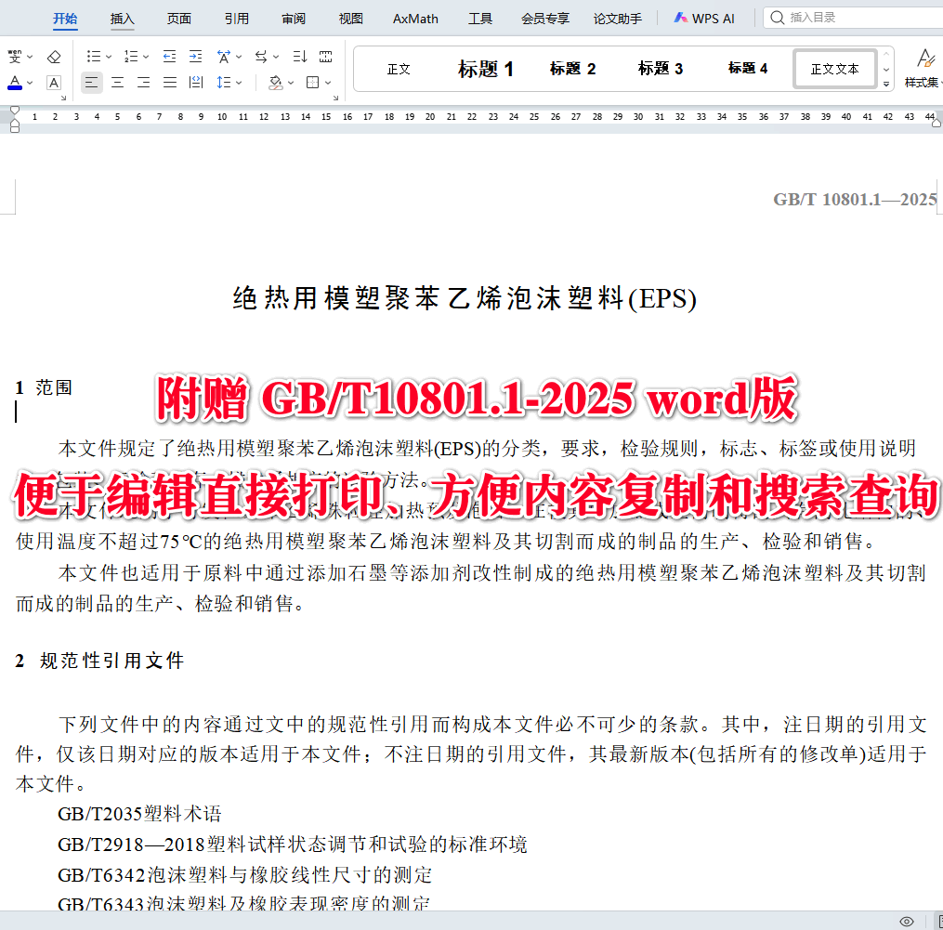Open the 论文助手 tab

(617, 19)
